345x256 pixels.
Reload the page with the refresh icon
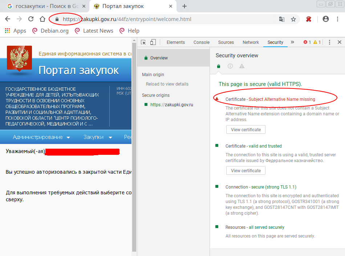click(x=31, y=19)
